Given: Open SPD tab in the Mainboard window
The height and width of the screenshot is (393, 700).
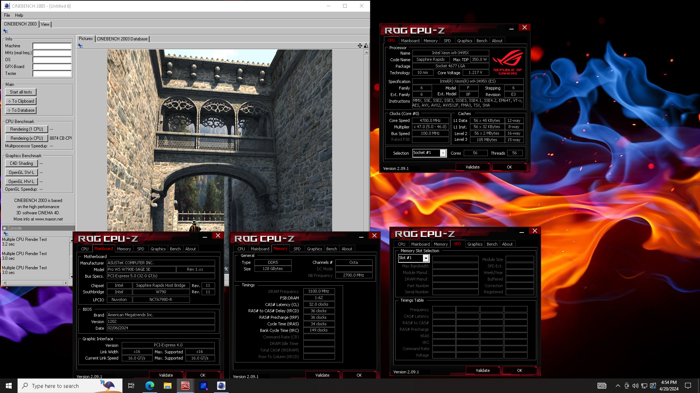Looking at the screenshot, I should (140, 249).
